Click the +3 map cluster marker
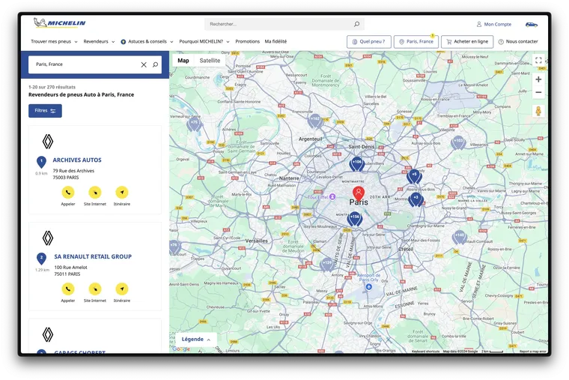Screen dimensions: 569x380 coord(416,199)
